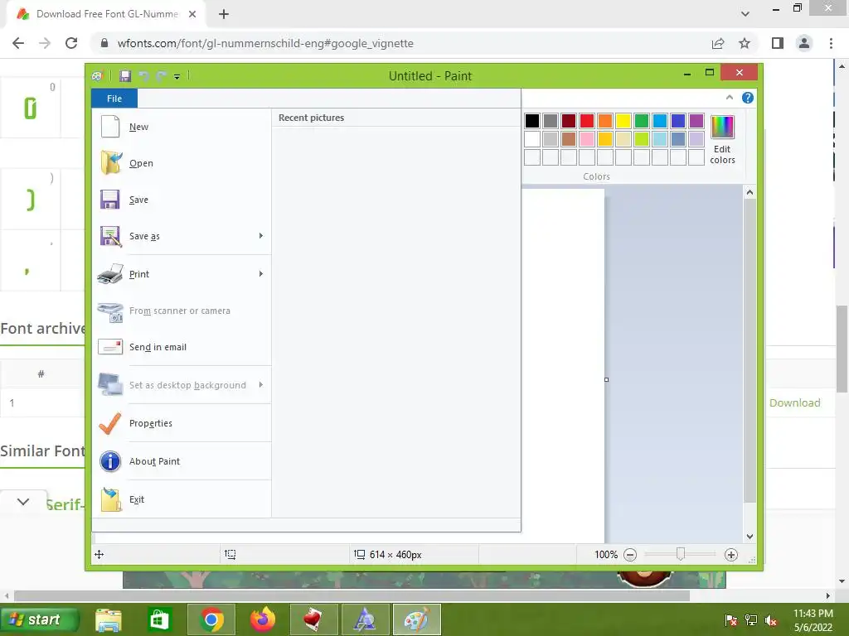The width and height of the screenshot is (849, 636).
Task: Select the yellow color swatch
Action: [623, 121]
